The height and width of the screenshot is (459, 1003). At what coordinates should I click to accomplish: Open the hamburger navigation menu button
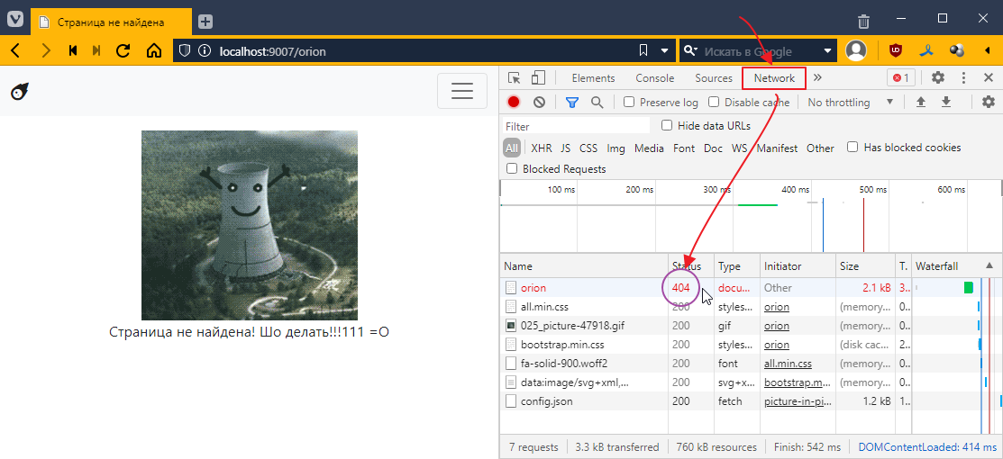pyautogui.click(x=461, y=91)
